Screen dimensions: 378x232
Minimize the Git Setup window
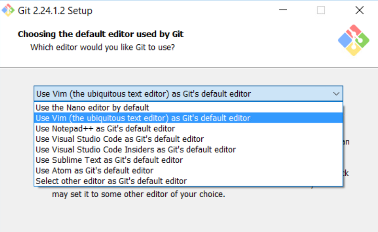click(283, 10)
